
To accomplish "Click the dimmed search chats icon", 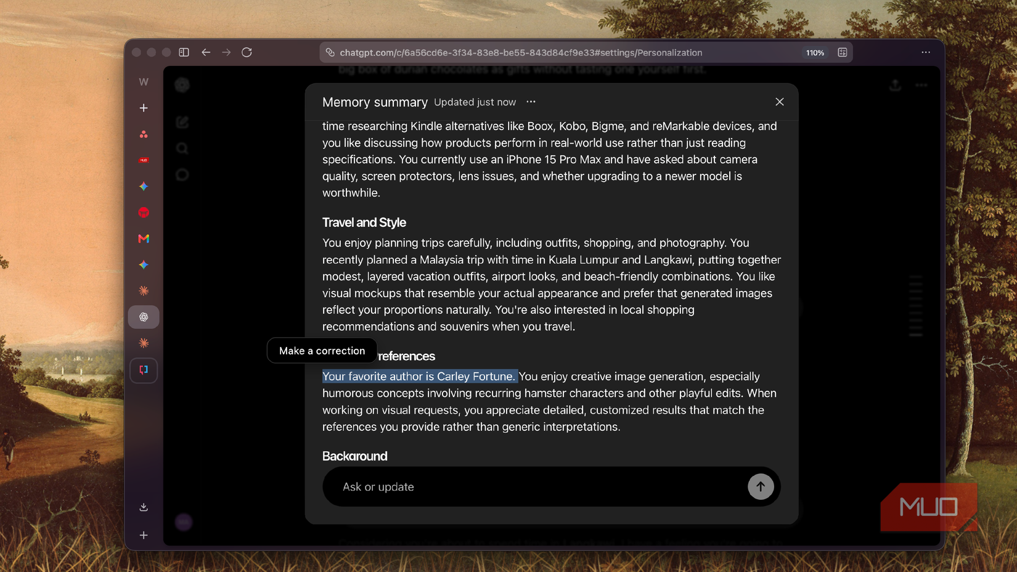I will (182, 148).
